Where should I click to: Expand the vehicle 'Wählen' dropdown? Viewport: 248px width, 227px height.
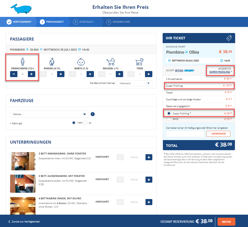pos(49,114)
